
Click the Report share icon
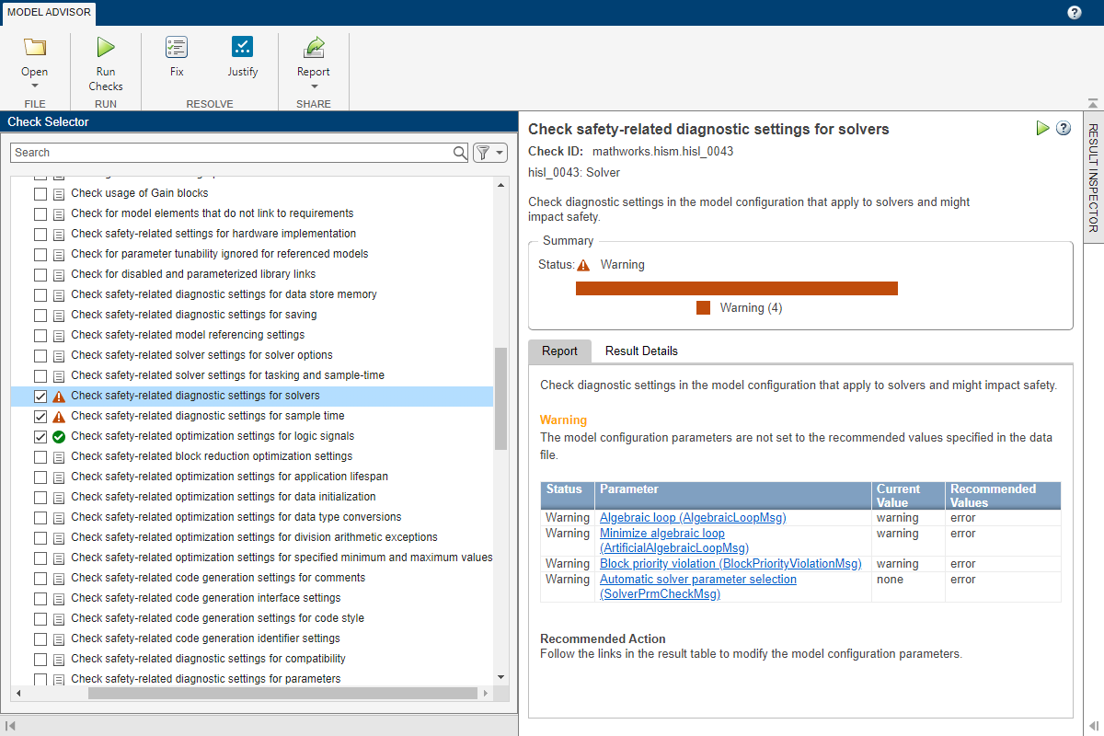(x=314, y=48)
